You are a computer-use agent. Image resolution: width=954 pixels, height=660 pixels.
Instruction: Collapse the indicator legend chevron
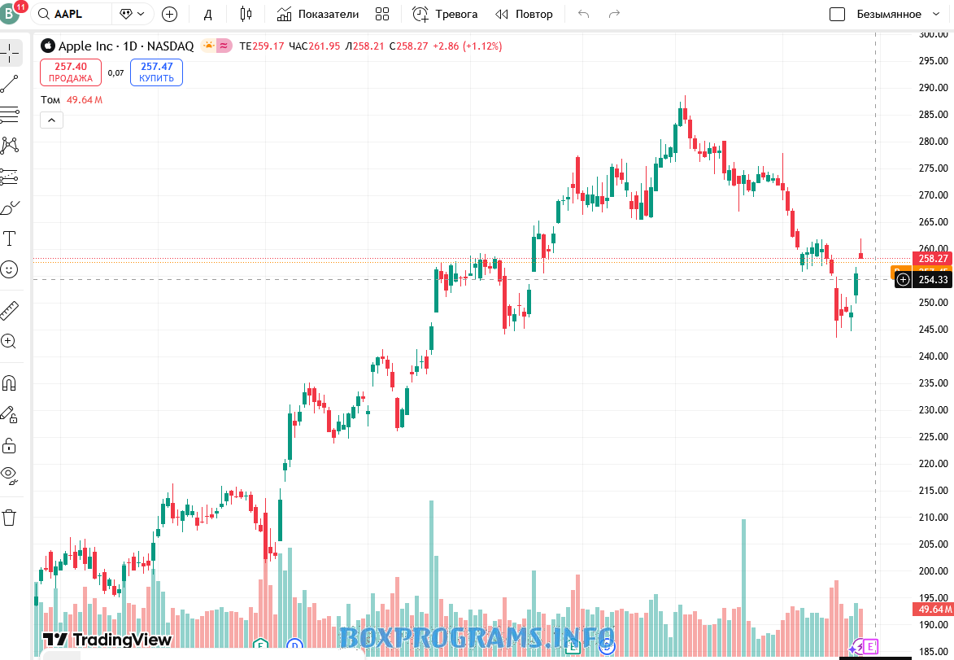(x=51, y=120)
